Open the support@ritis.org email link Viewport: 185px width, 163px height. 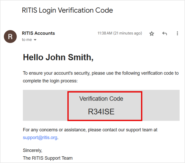pyautogui.click(x=40, y=138)
